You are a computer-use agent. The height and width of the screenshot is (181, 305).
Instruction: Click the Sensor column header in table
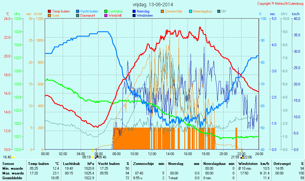pos(8,163)
